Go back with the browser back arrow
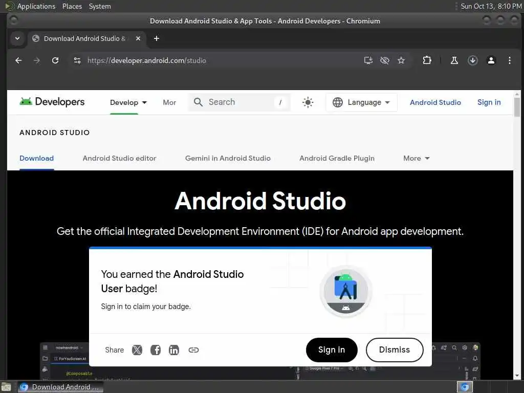 point(19,60)
